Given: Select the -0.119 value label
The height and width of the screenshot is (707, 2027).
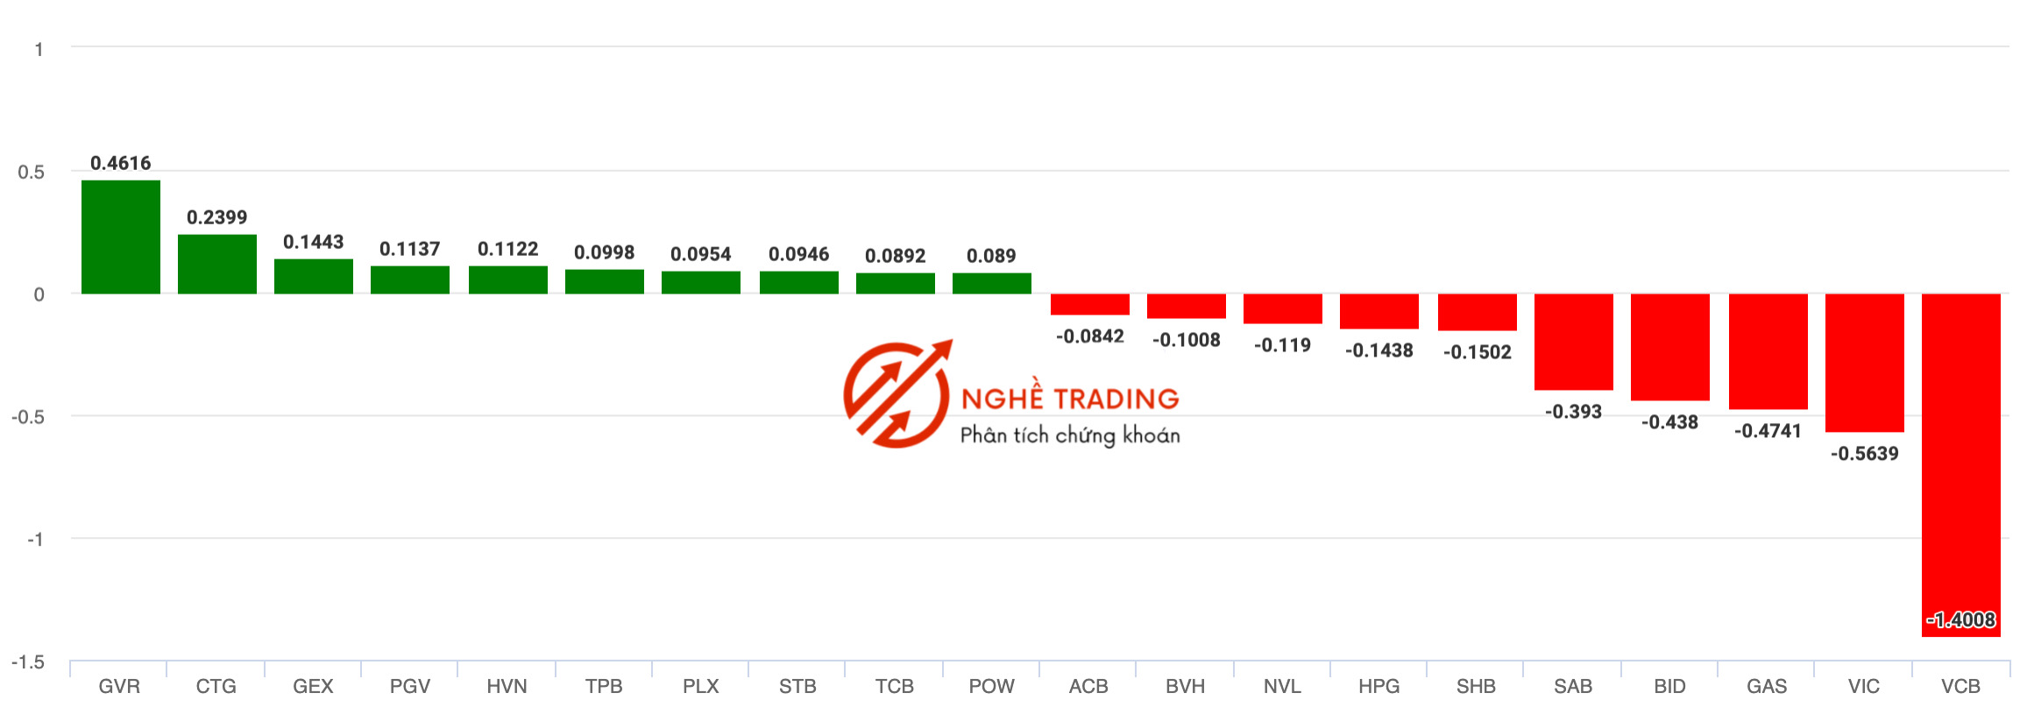Looking at the screenshot, I should point(1283,346).
